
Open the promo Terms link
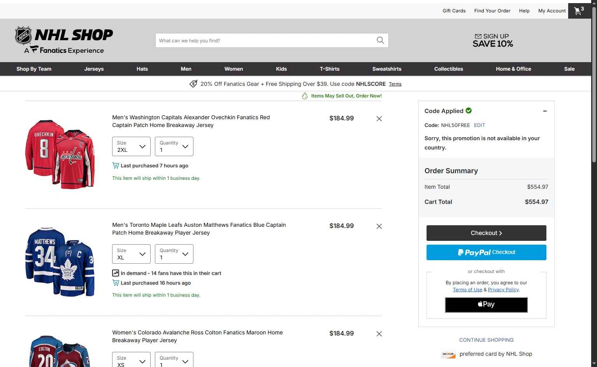[x=395, y=84]
